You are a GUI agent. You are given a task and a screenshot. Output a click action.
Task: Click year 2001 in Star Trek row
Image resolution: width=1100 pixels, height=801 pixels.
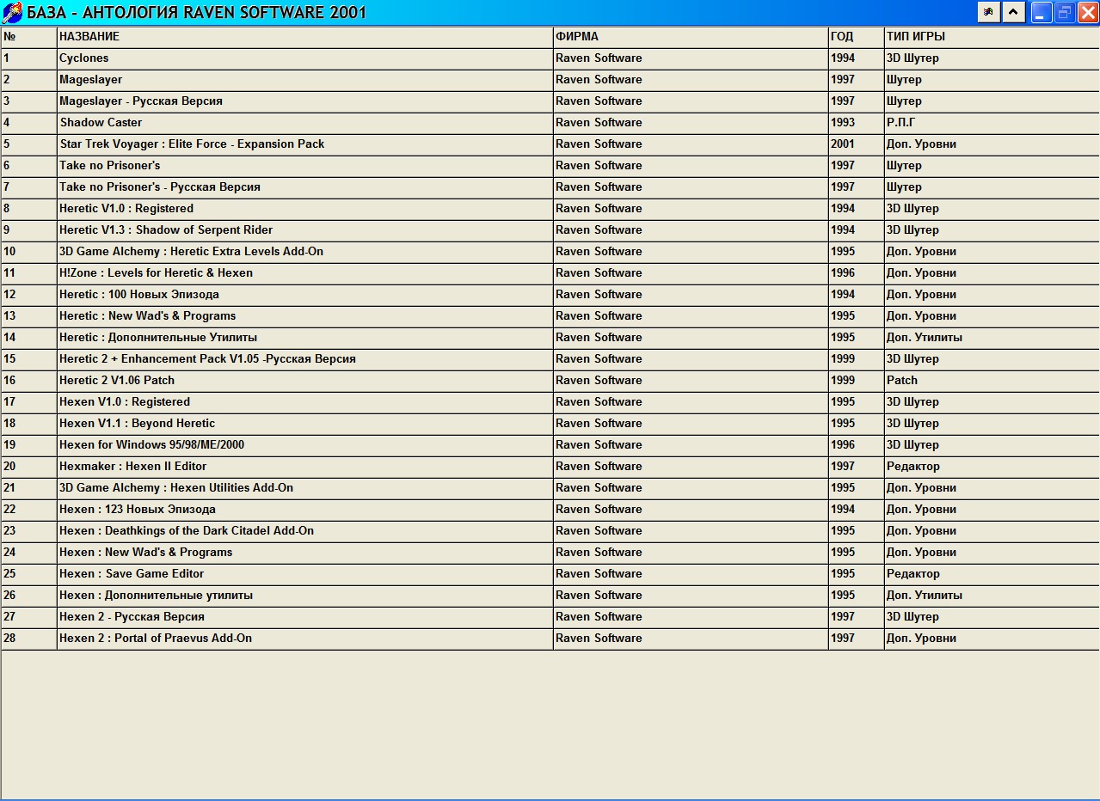tap(843, 144)
